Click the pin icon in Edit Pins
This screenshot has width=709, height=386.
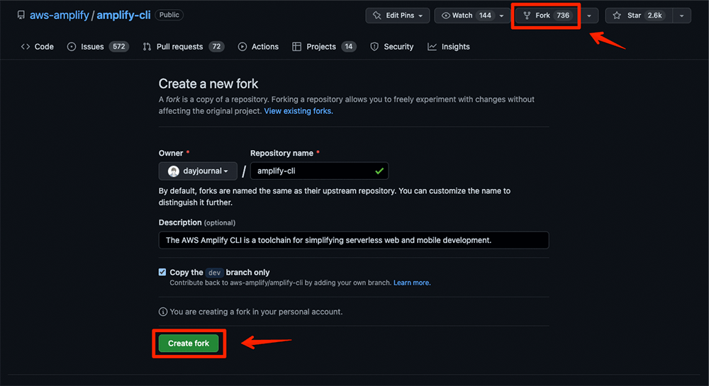pyautogui.click(x=376, y=16)
